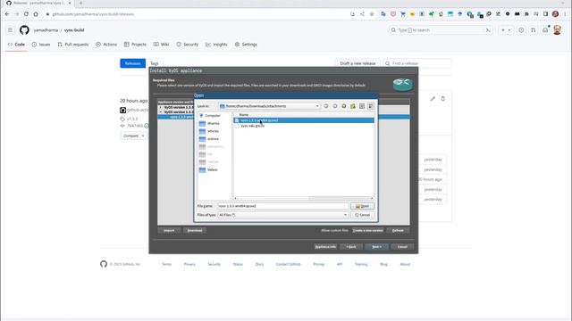Click Refresh button in the wizard
Image resolution: width=572 pixels, height=321 pixels.
click(x=398, y=230)
